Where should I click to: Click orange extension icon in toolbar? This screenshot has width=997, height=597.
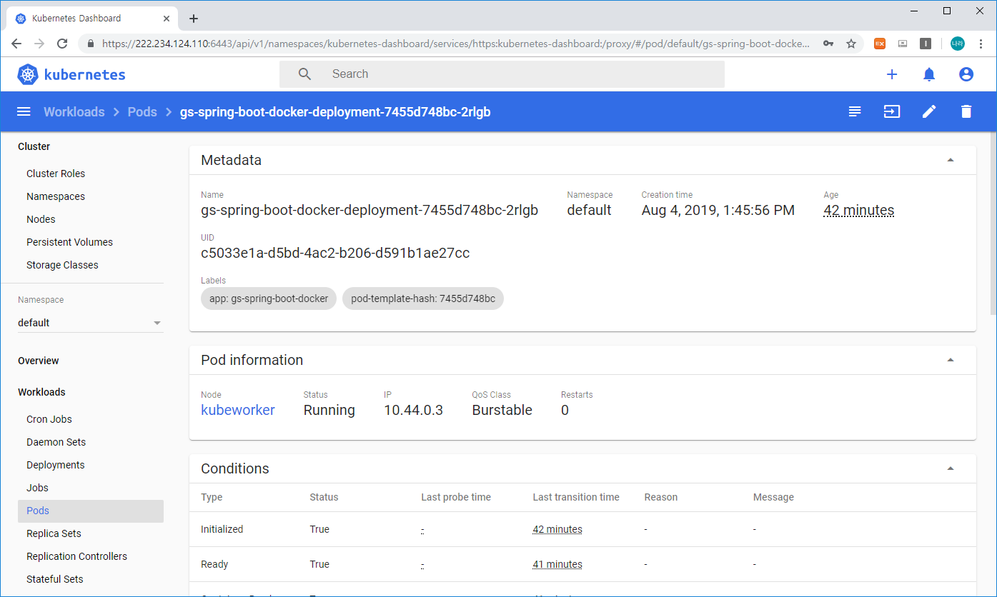pos(880,44)
